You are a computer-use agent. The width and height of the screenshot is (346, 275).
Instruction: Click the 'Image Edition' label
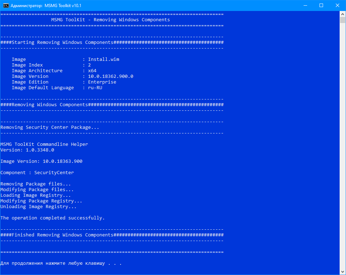pyautogui.click(x=30, y=82)
